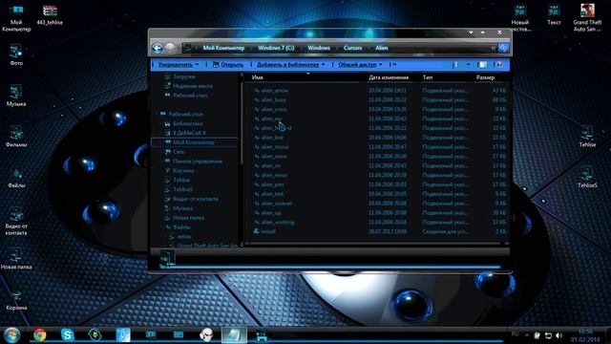611x344 pixels.
Task: Click the volume speaker icon in the tray
Action: pyautogui.click(x=559, y=335)
